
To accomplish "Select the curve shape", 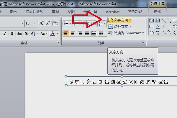I will pos(169,32).
